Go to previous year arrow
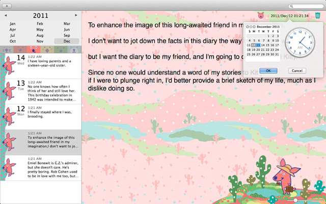Screen dimensions: 326x204 [6, 15]
